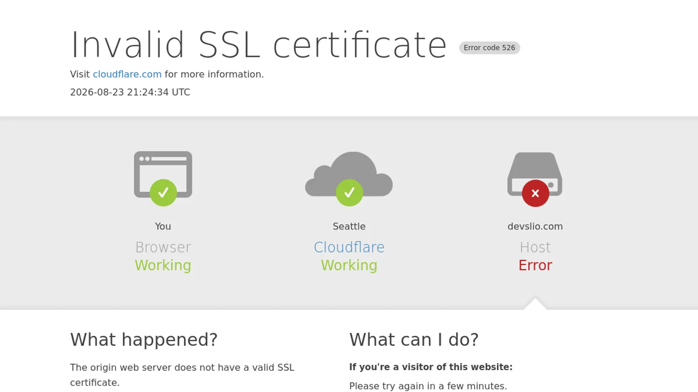This screenshot has height=392, width=698.
Task: Click the timestamp 2026-08-23 21:24:34 UTC
Action: pyautogui.click(x=130, y=92)
